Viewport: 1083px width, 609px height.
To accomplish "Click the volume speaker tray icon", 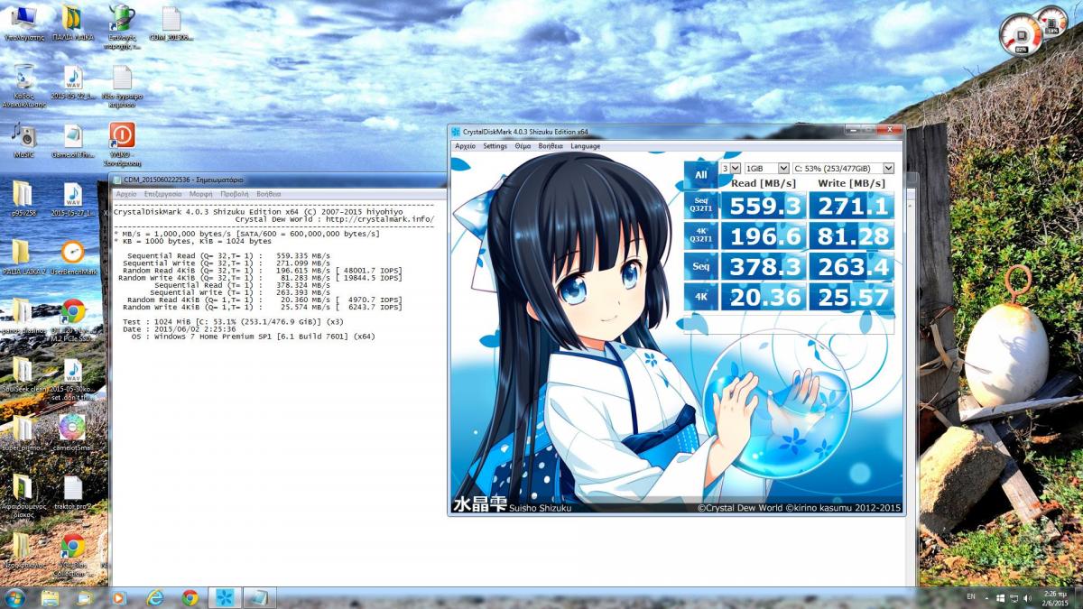I will tap(1029, 597).
